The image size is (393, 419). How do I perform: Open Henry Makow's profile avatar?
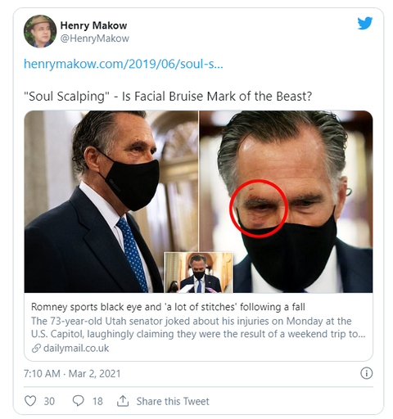(x=40, y=31)
